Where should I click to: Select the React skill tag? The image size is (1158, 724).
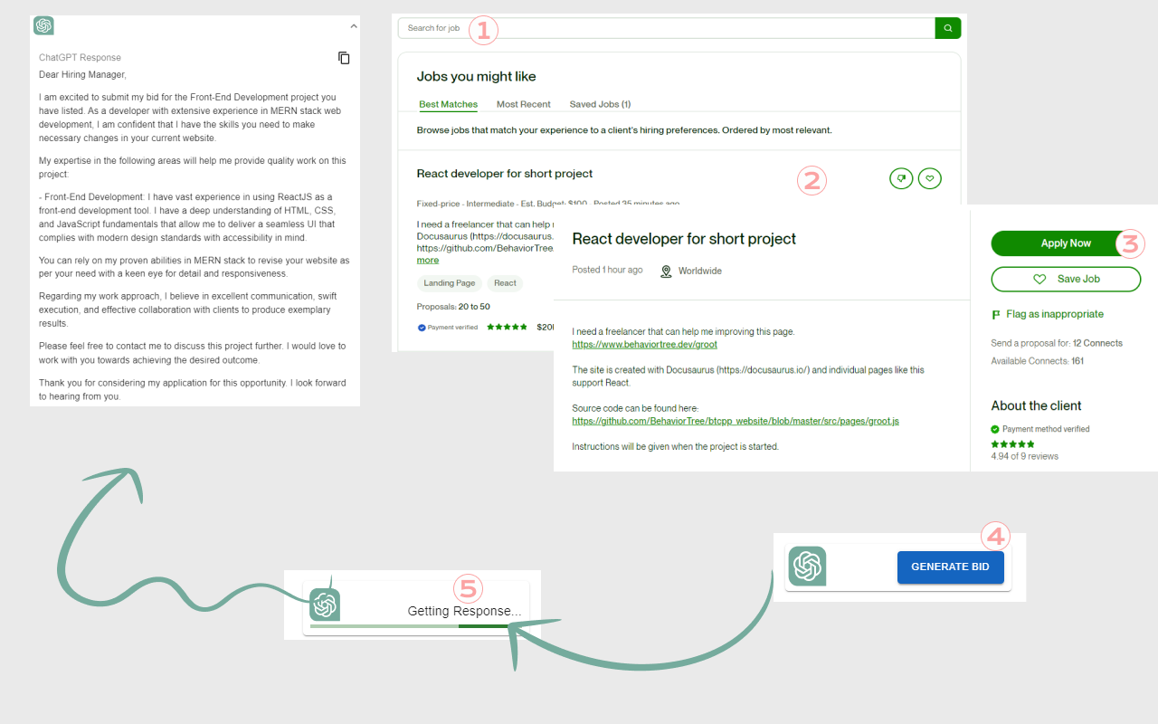(505, 283)
